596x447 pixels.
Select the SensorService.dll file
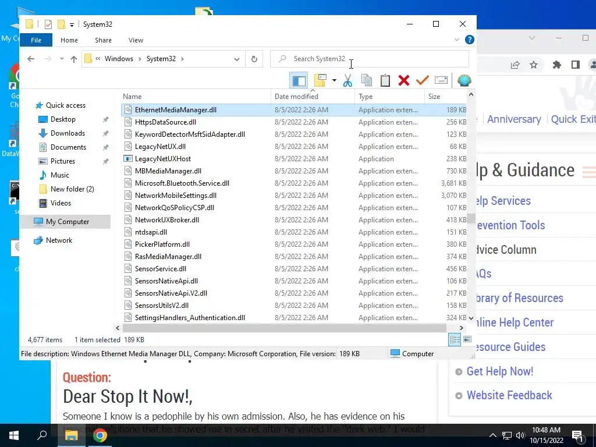294,269
